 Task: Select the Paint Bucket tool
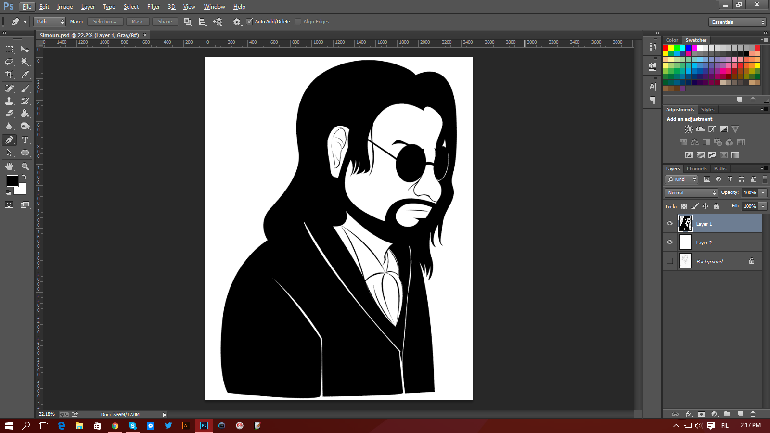click(25, 114)
